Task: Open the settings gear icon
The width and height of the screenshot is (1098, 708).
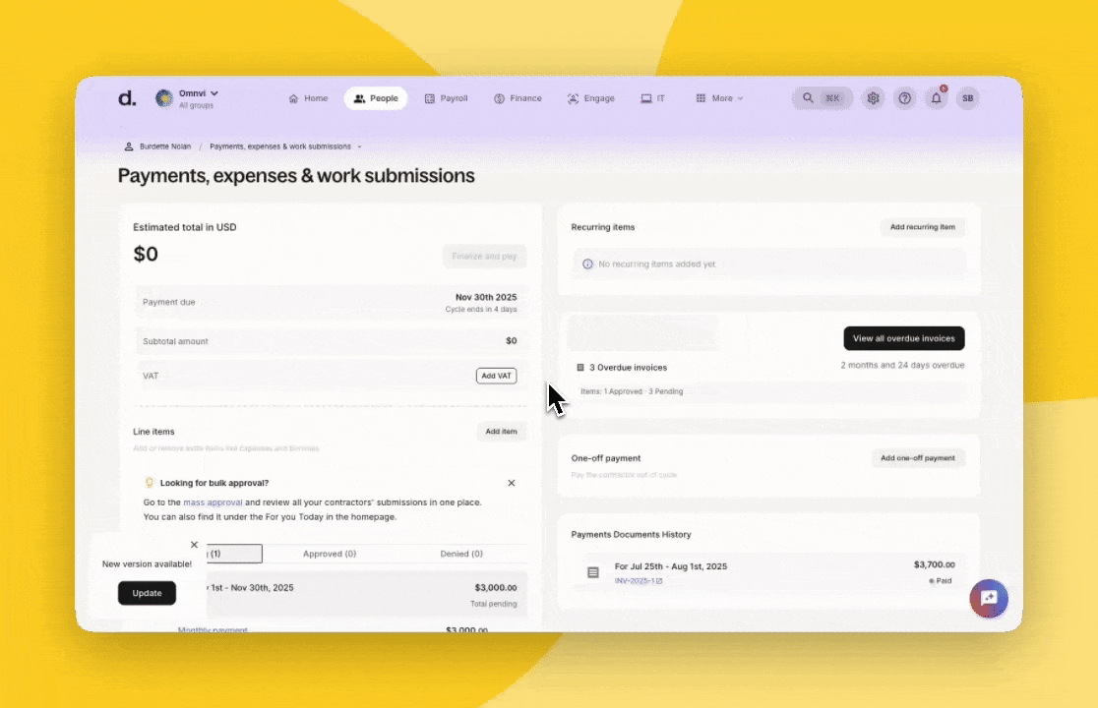Action: click(873, 98)
